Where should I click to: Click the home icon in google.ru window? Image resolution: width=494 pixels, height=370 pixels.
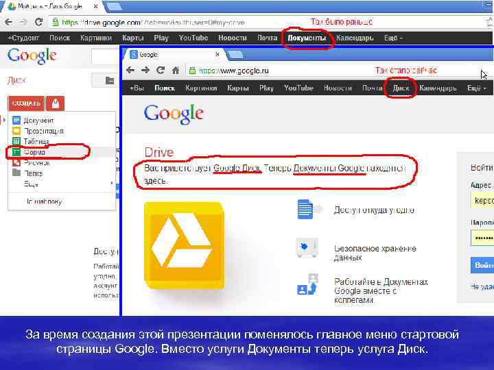pos(176,70)
